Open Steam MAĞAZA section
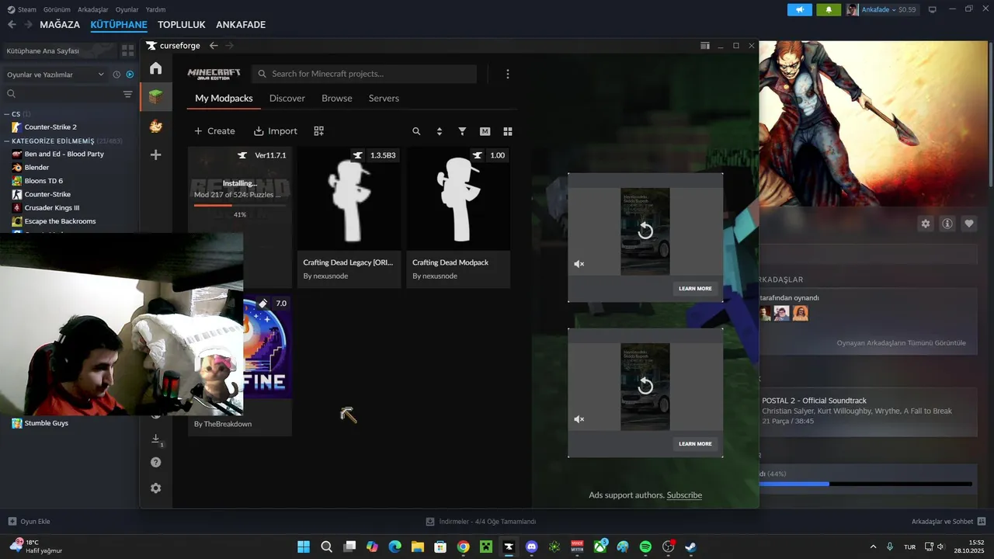The height and width of the screenshot is (559, 994). pyautogui.click(x=60, y=25)
